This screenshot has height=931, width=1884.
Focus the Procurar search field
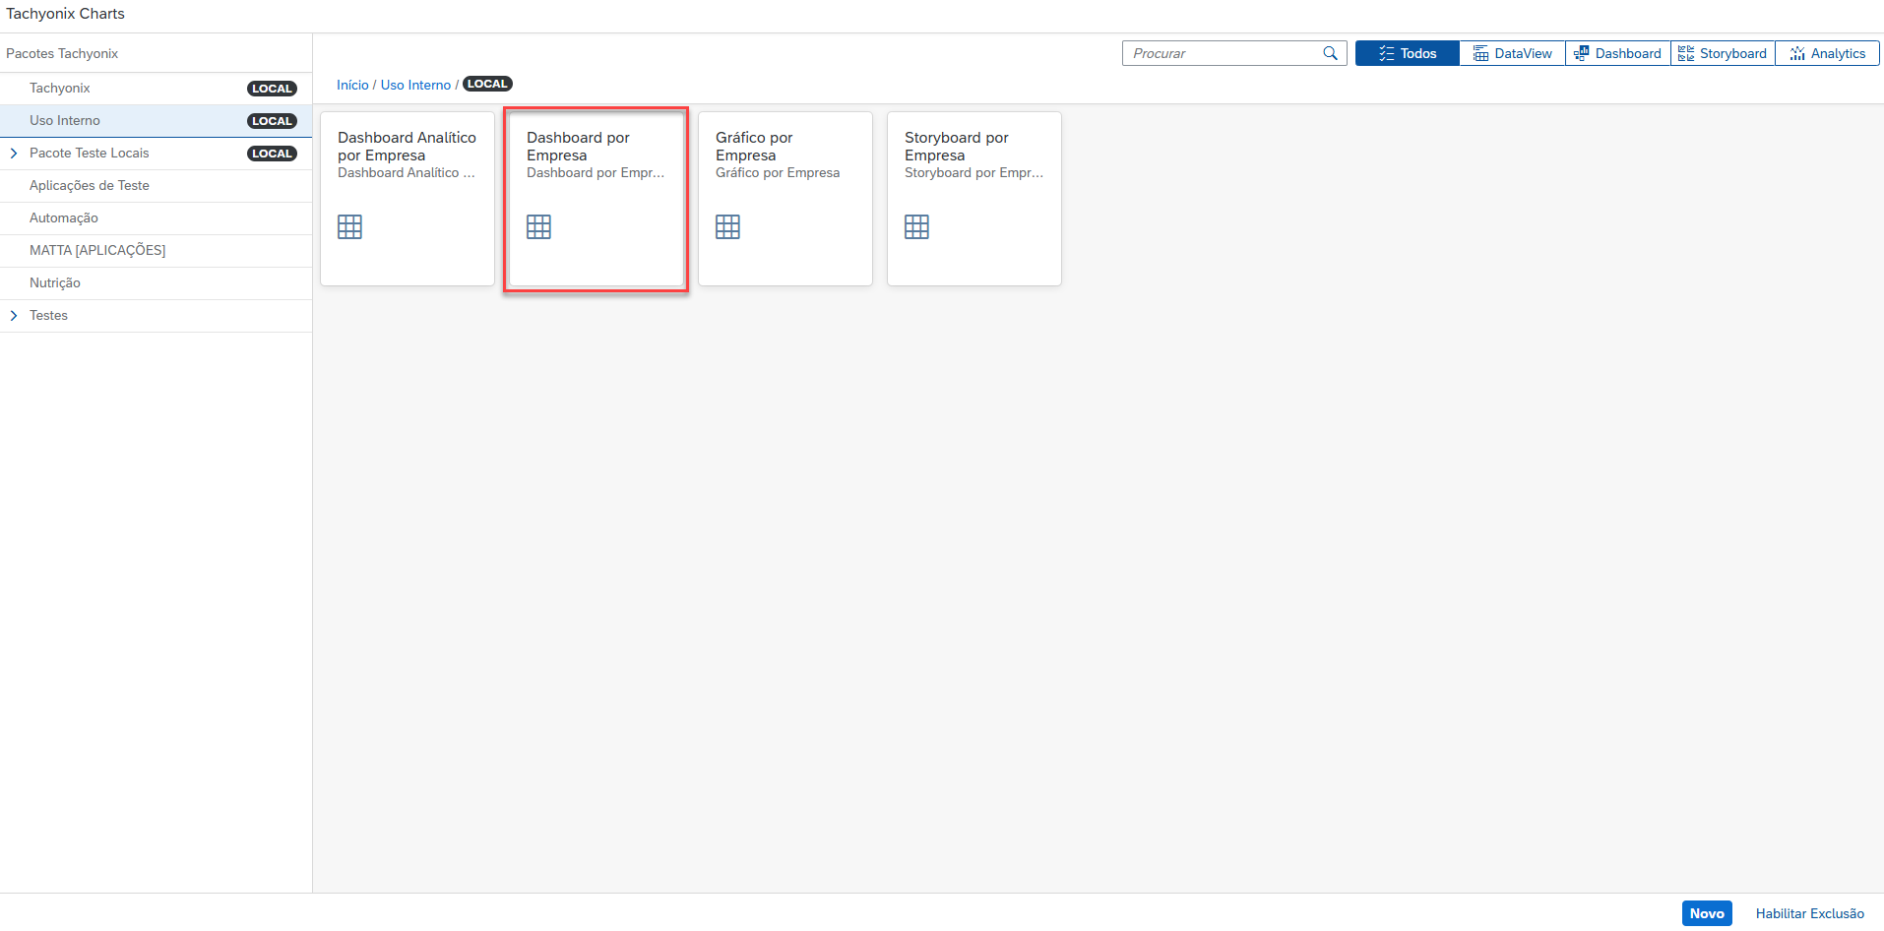(1221, 53)
